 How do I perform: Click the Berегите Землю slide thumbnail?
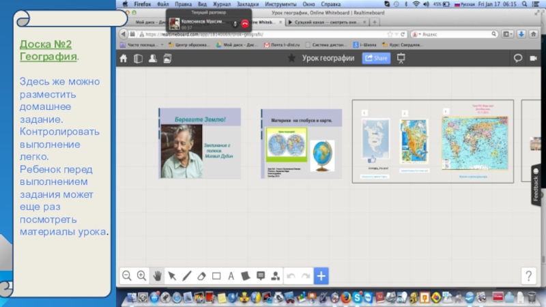(199, 143)
